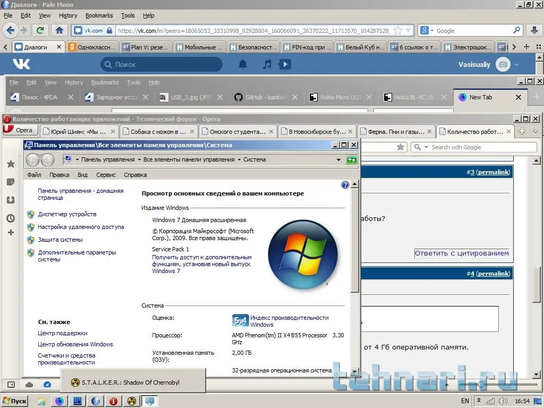Open Настройка удаленного доступа link
This screenshot has height=408, width=544.
(81, 227)
